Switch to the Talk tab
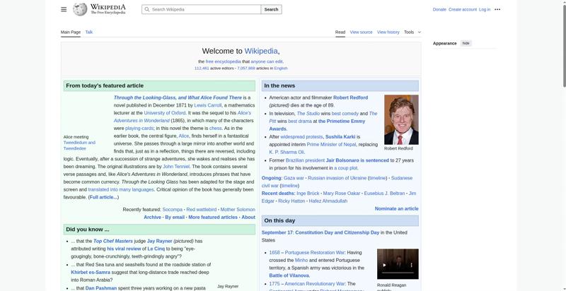 coord(89,32)
